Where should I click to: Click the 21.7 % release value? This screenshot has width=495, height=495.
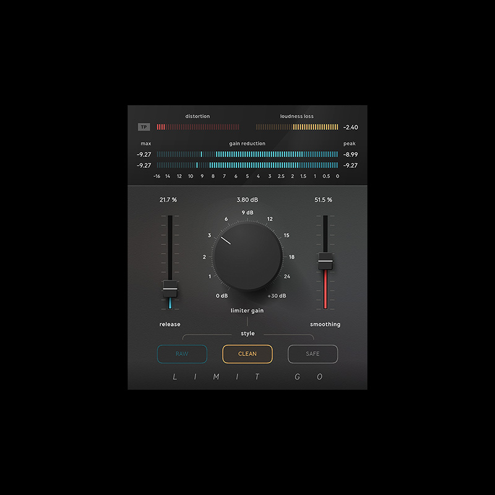pos(168,200)
